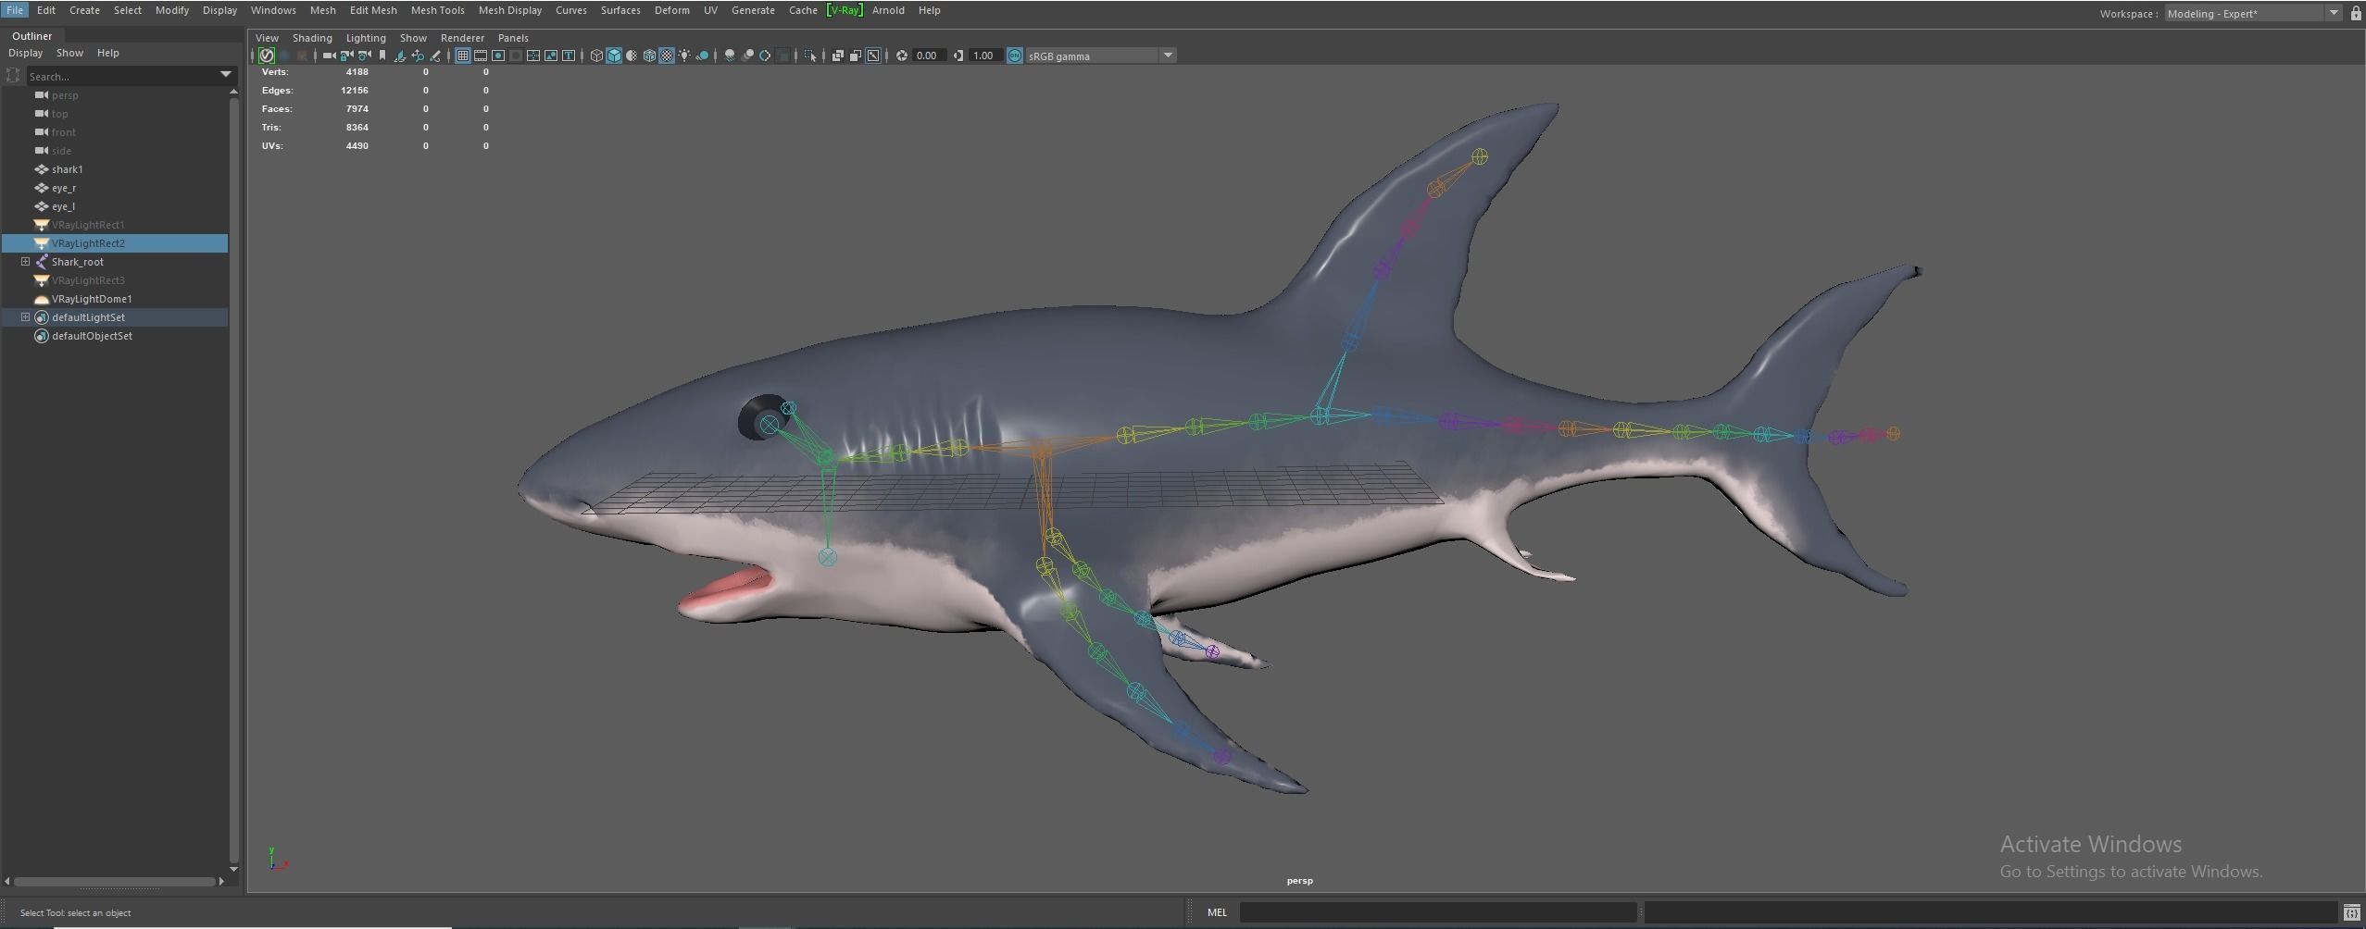Select the Grease Pencil tool icon

pyautogui.click(x=435, y=56)
